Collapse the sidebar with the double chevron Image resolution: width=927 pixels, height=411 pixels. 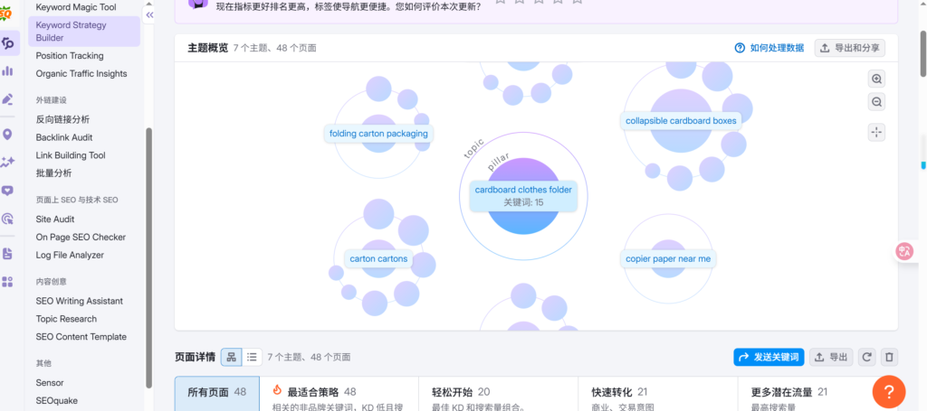coord(149,14)
